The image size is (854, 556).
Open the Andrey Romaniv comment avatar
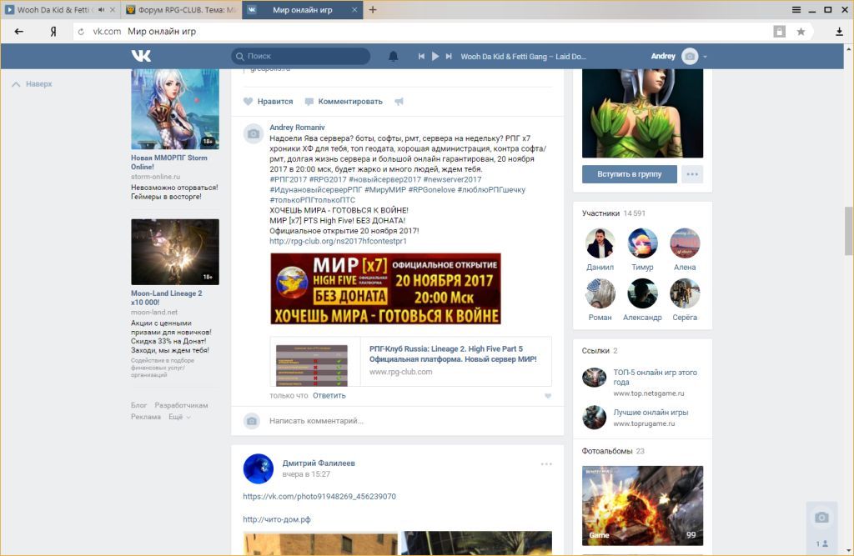254,133
